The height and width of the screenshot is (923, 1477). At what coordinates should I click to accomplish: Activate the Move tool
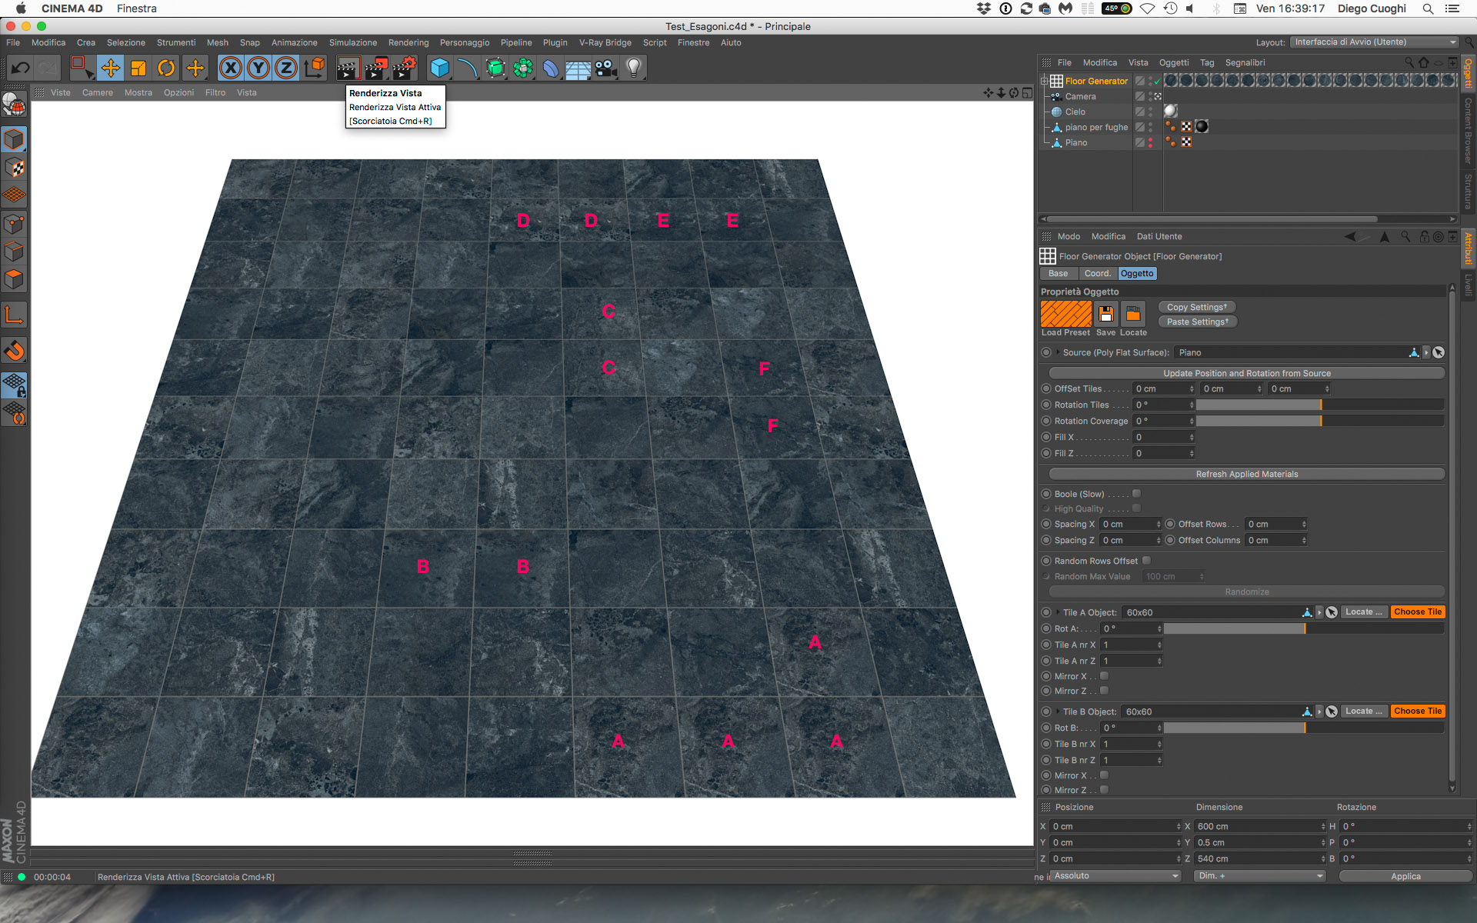point(110,68)
